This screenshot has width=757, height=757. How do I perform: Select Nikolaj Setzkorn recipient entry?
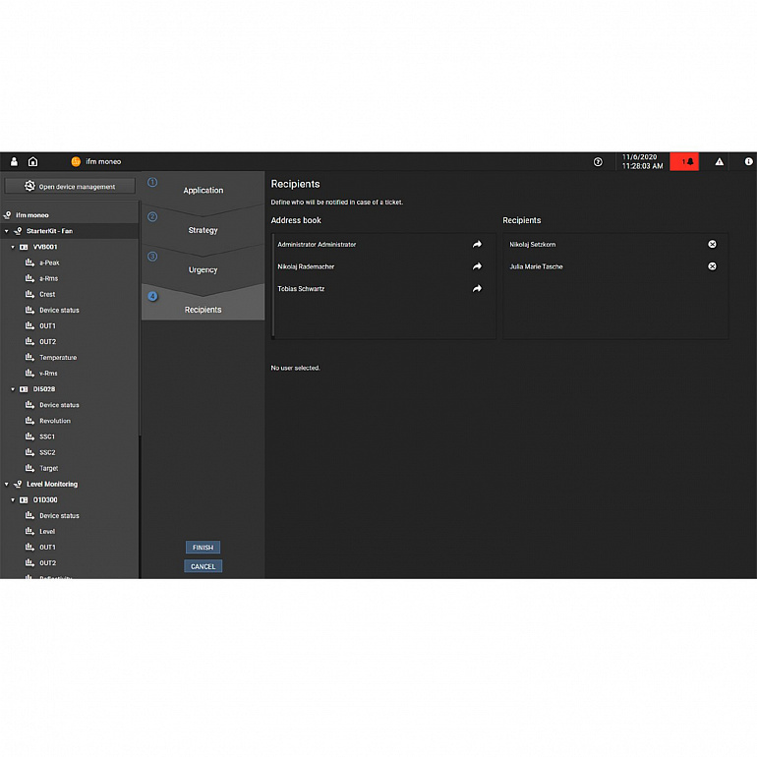(x=533, y=244)
